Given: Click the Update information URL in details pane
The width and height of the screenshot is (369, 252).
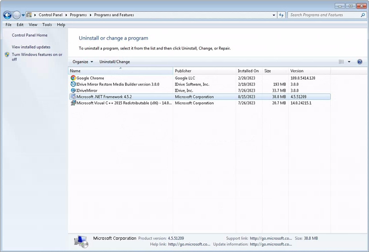Looking at the screenshot, I should [x=271, y=244].
